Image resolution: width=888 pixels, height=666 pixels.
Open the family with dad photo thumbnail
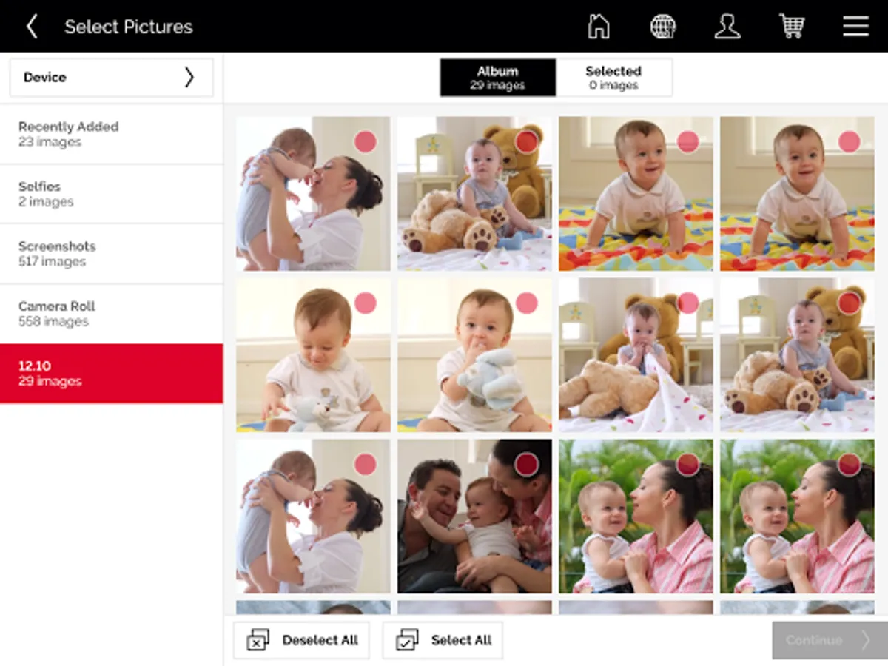[474, 517]
